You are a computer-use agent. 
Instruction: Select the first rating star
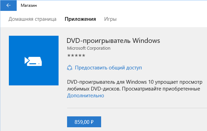(x=69, y=55)
